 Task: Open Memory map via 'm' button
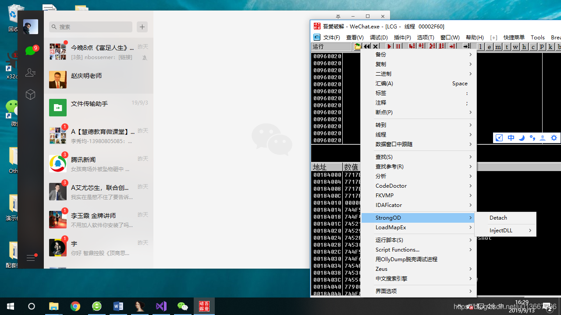[x=498, y=47]
